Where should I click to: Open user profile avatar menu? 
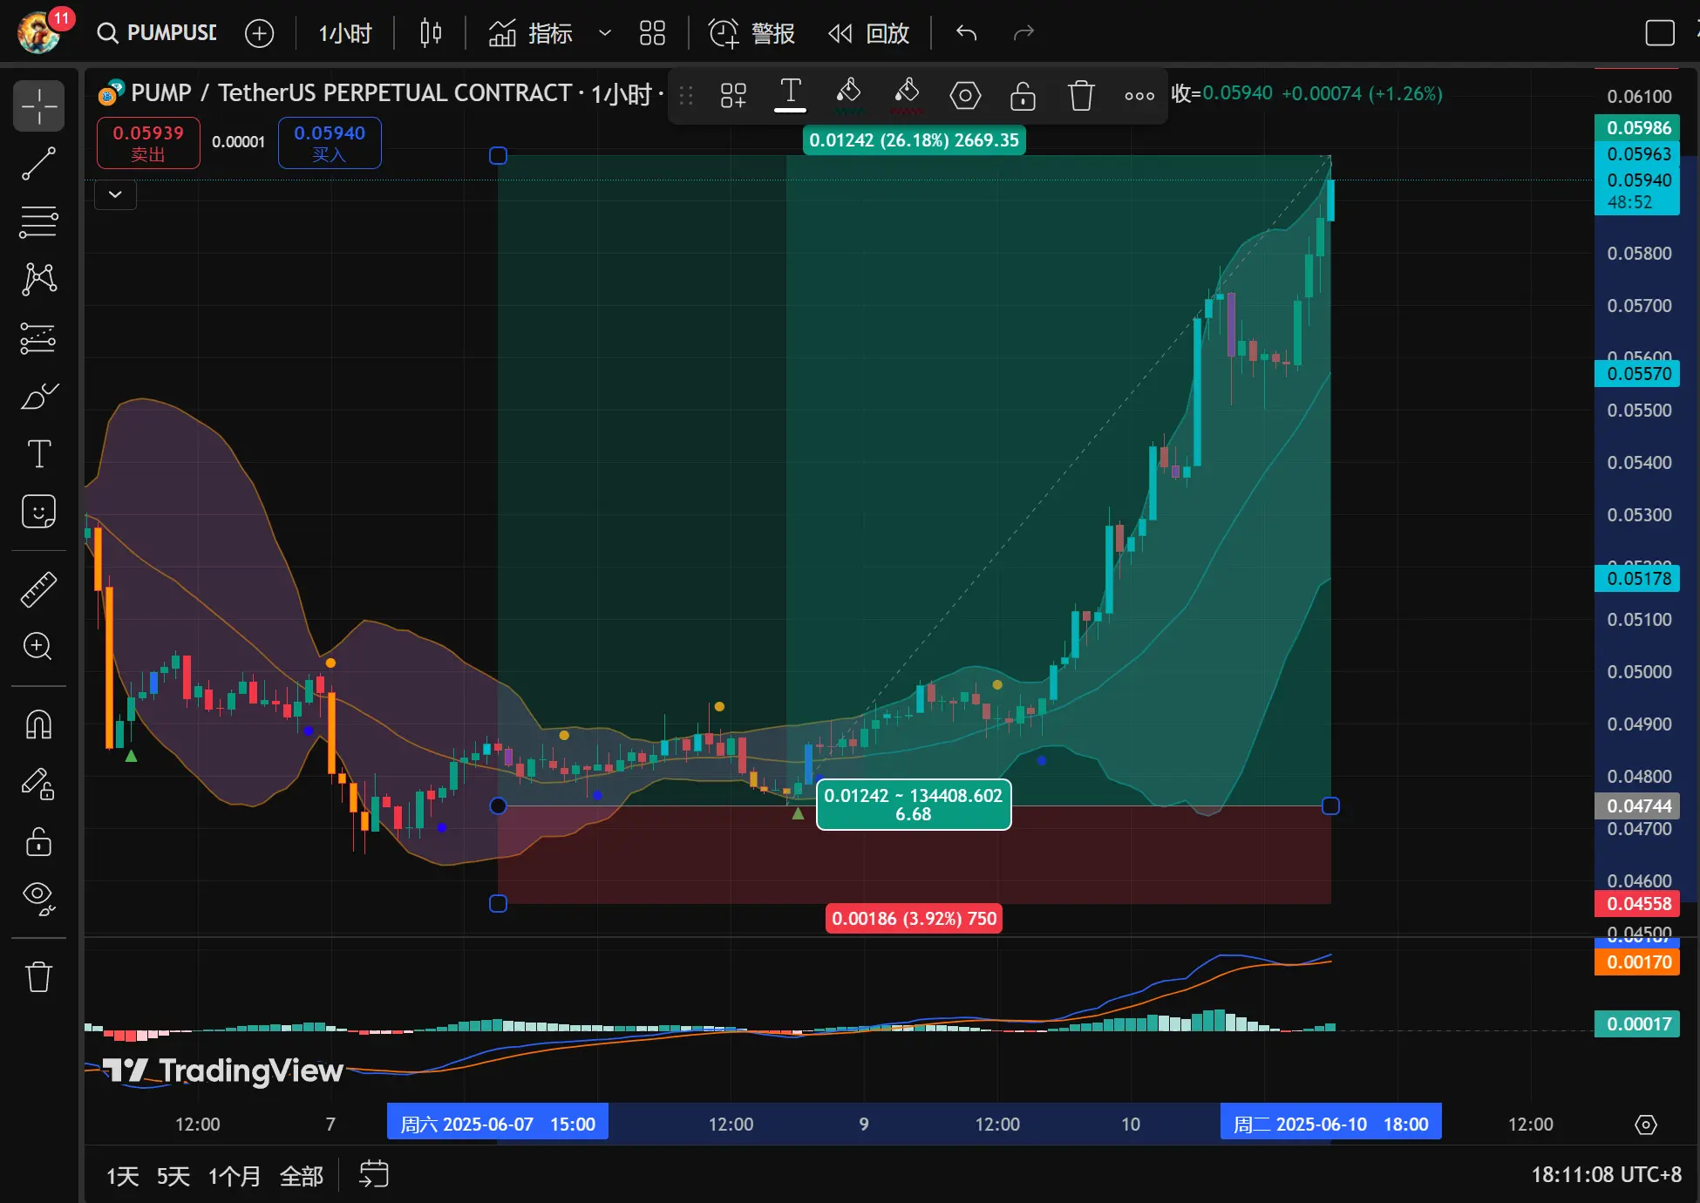[x=39, y=33]
